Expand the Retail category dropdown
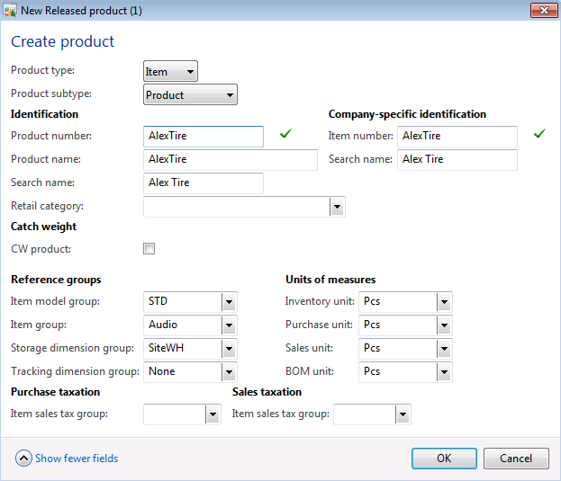Image resolution: width=561 pixels, height=481 pixels. 337,207
